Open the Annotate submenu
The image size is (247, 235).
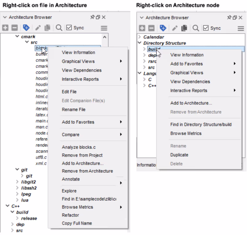[x=88, y=179]
